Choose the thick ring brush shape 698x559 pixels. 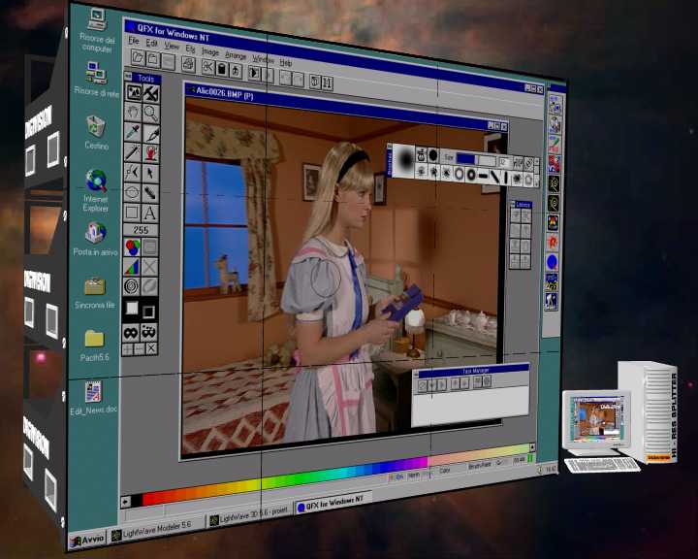(x=470, y=175)
